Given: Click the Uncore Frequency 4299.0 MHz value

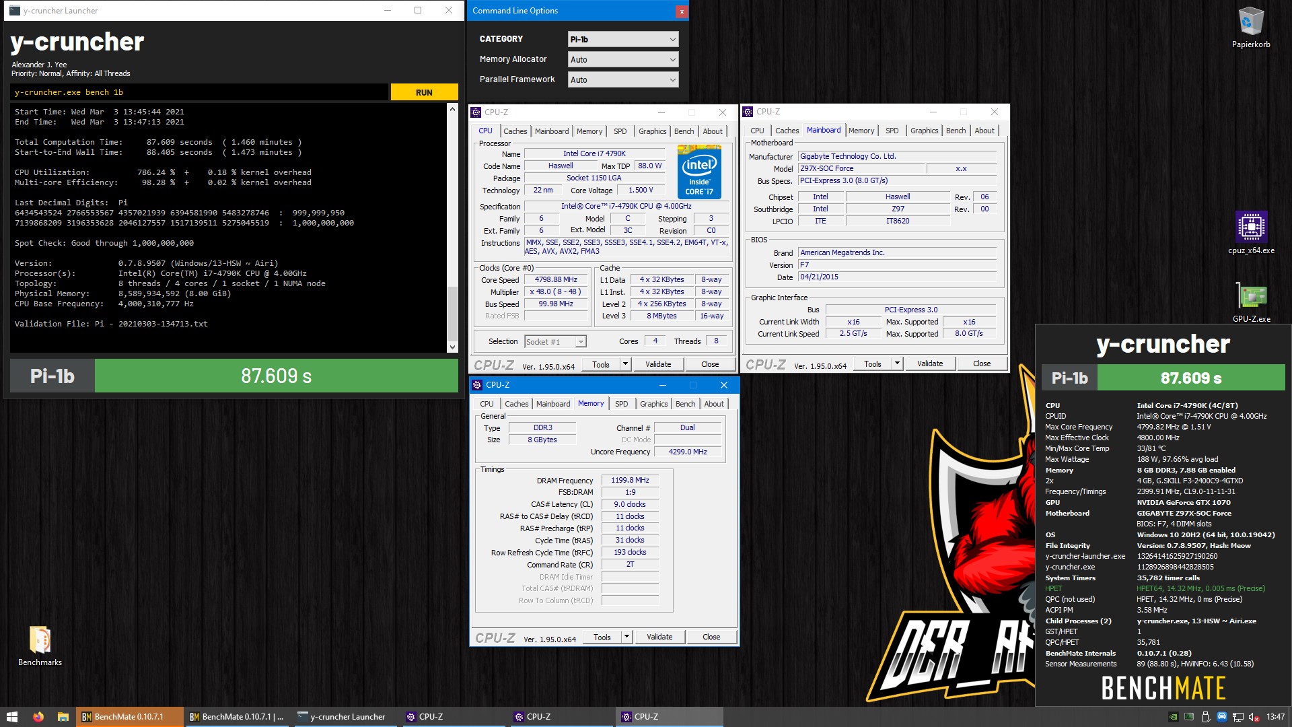Looking at the screenshot, I should pos(688,452).
